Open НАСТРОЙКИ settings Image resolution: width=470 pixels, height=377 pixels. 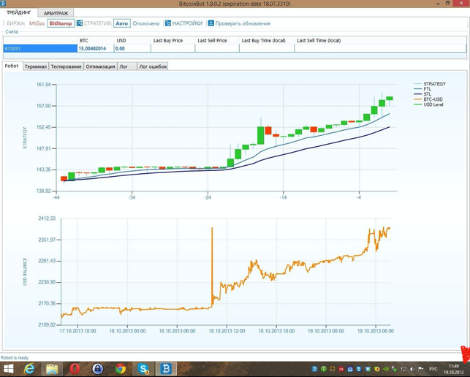pos(187,23)
